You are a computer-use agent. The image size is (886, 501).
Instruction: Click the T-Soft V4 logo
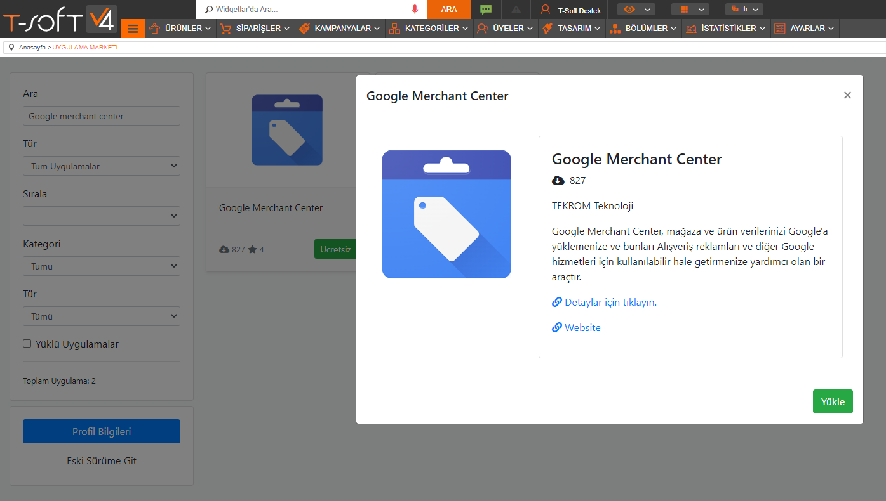pyautogui.click(x=59, y=19)
